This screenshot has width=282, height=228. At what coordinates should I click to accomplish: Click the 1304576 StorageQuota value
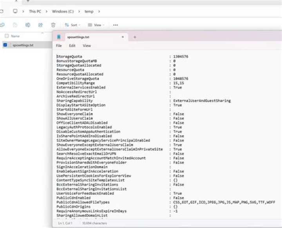(181, 56)
